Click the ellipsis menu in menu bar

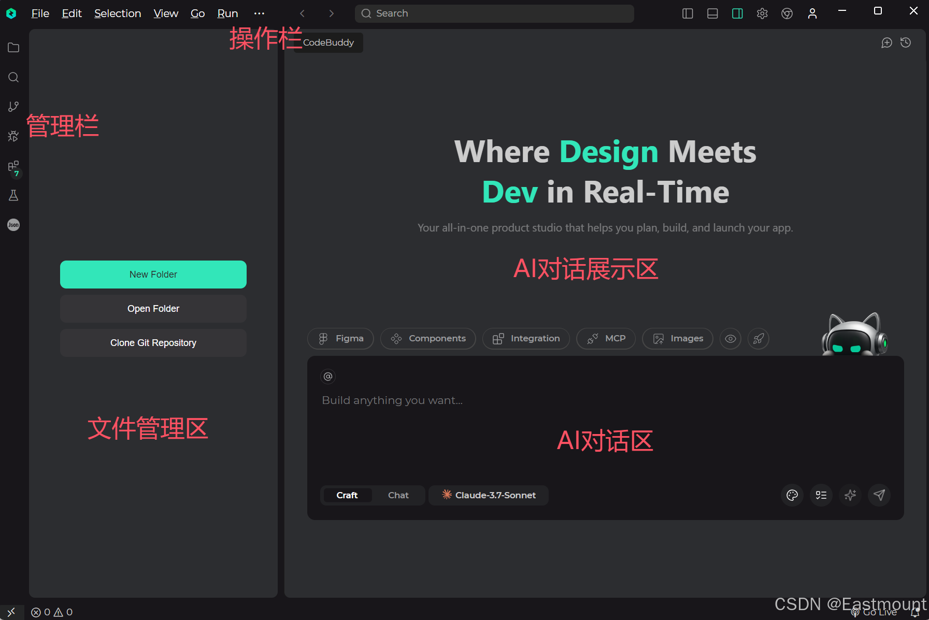click(x=260, y=13)
